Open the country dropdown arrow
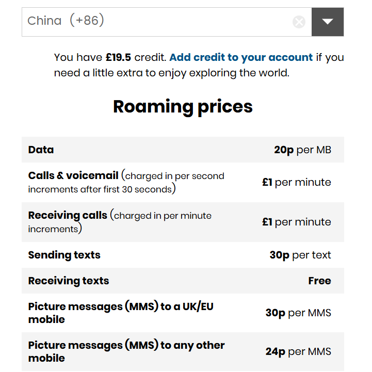Image resolution: width=372 pixels, height=372 pixels. [x=328, y=22]
